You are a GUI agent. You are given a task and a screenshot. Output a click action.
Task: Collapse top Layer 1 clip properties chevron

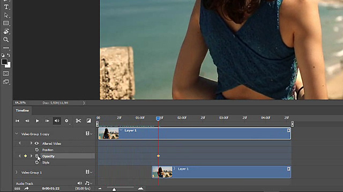pyautogui.click(x=121, y=130)
